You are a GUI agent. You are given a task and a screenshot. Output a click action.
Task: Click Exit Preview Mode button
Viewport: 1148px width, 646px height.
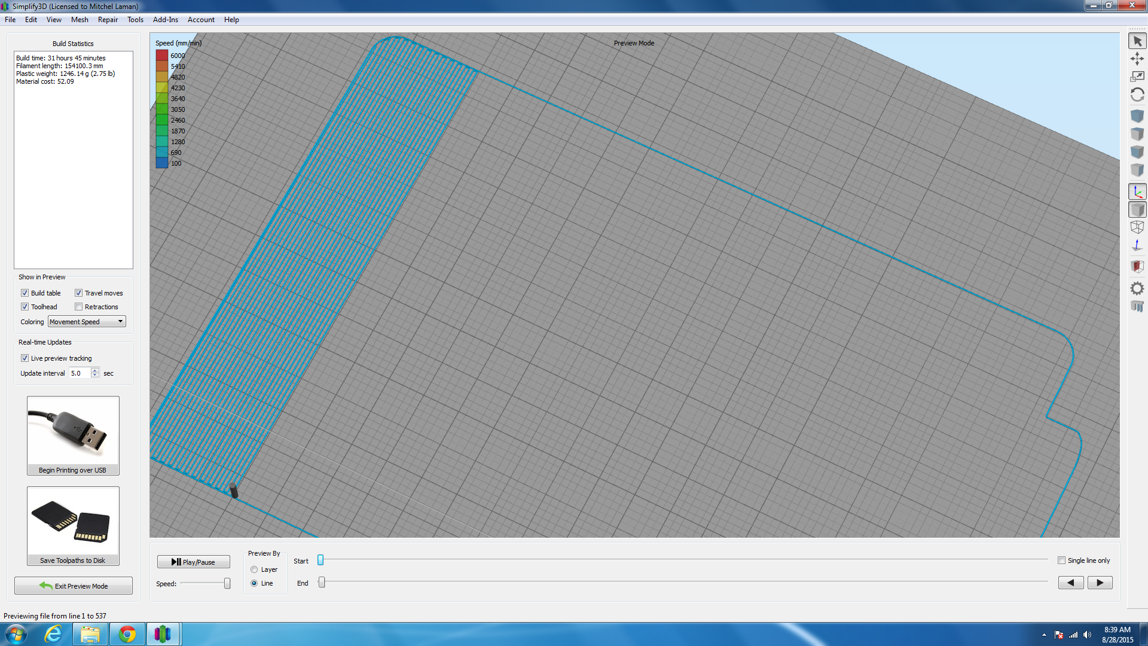click(74, 586)
